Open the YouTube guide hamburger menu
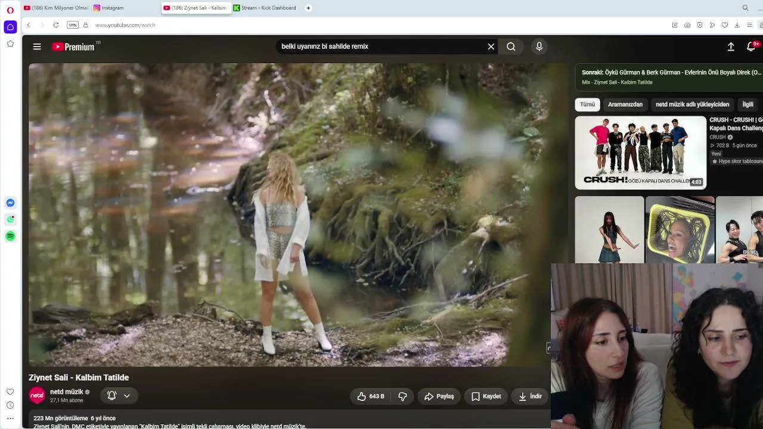 point(37,46)
